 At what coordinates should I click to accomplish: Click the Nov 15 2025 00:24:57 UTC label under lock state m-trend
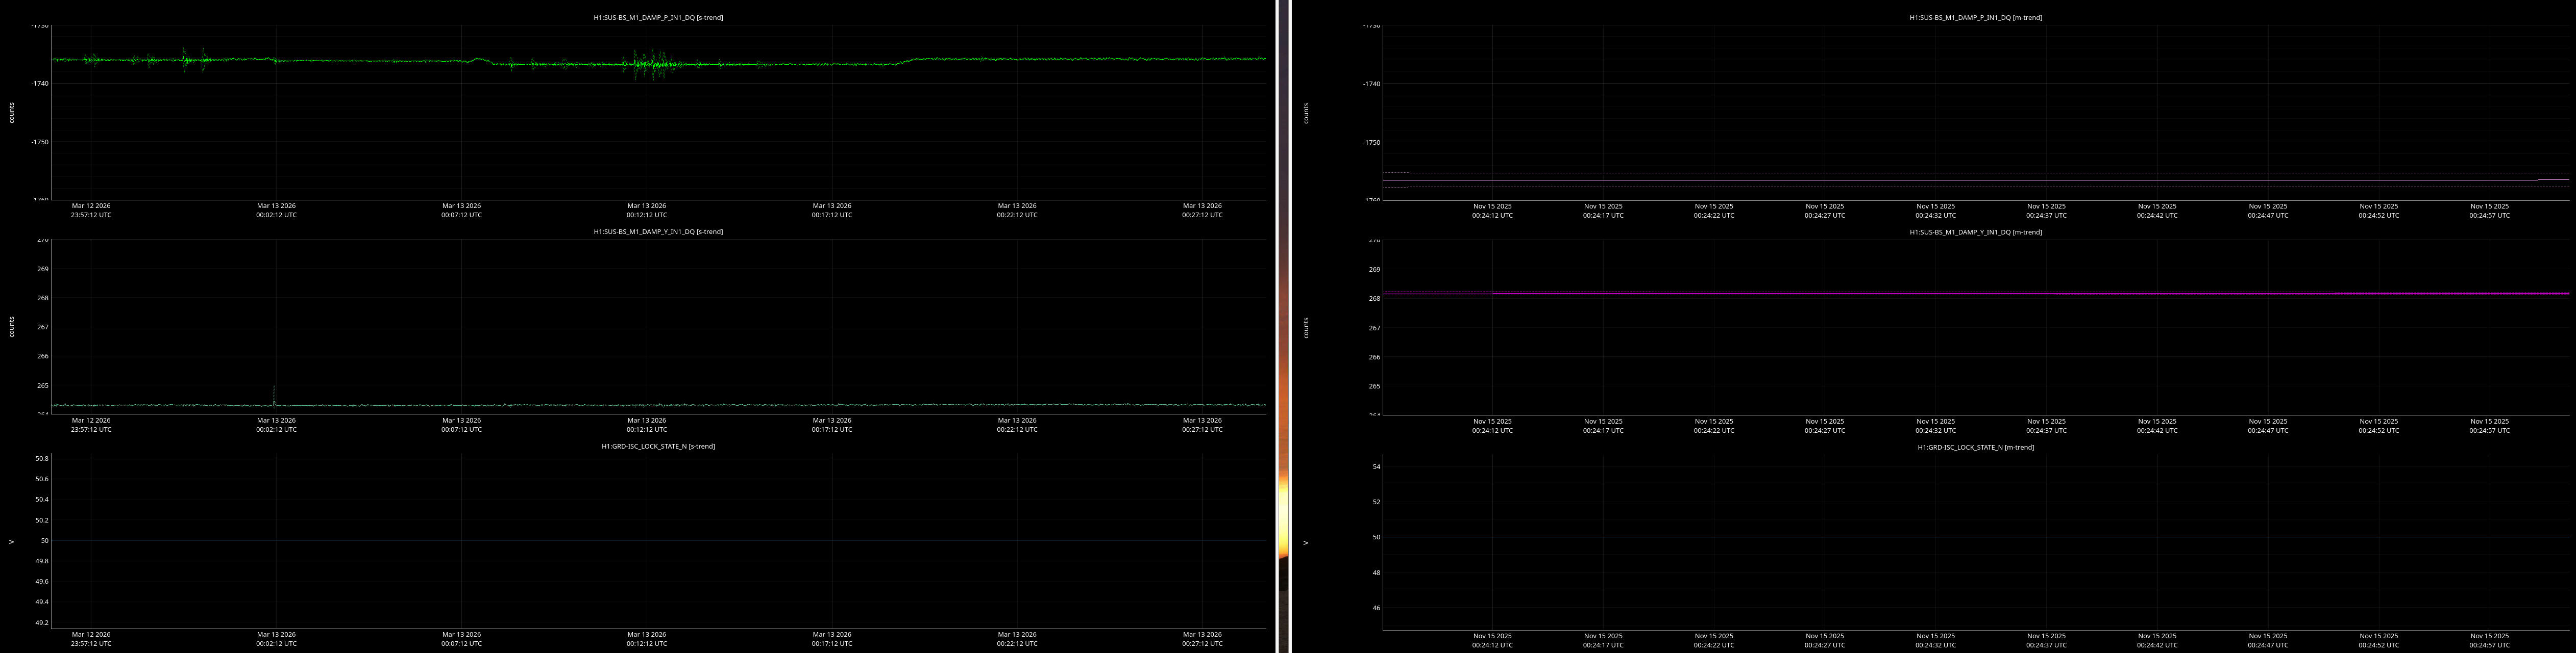[x=2489, y=640]
